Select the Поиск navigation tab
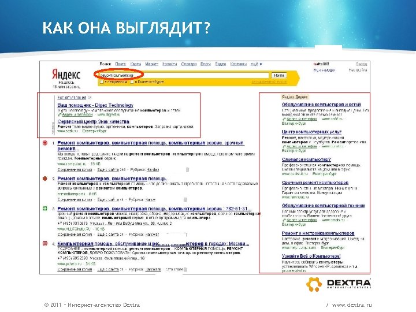Viewport: 416px width, 312px height. [x=105, y=64]
